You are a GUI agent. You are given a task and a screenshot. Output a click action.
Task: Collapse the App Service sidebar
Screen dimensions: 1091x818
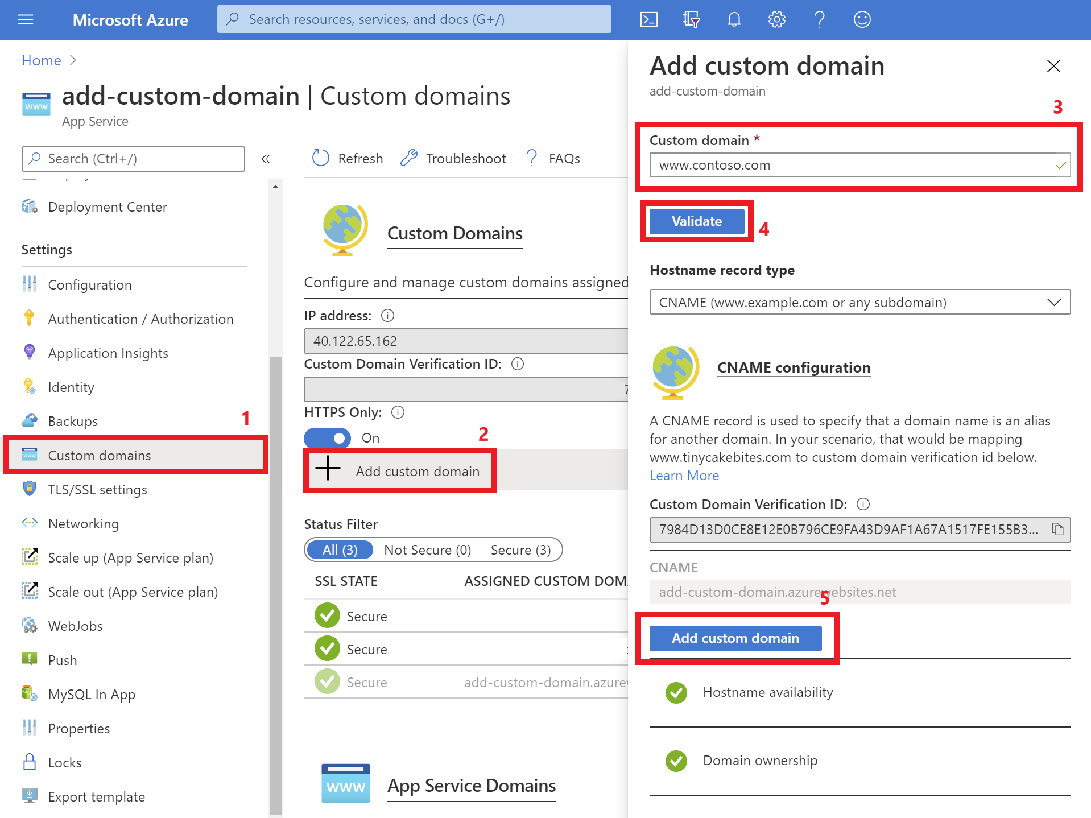pos(265,159)
